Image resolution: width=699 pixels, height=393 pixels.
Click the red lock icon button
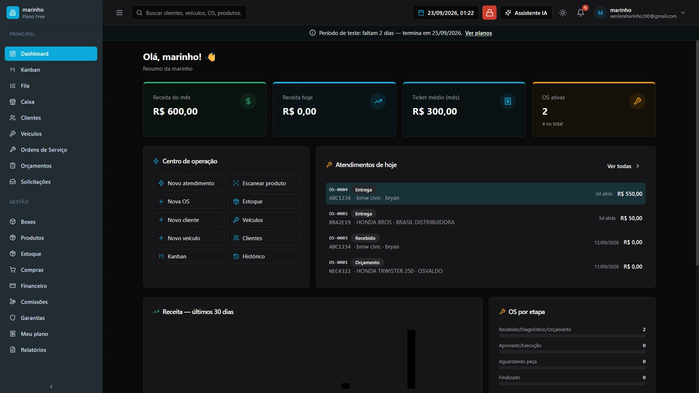489,13
